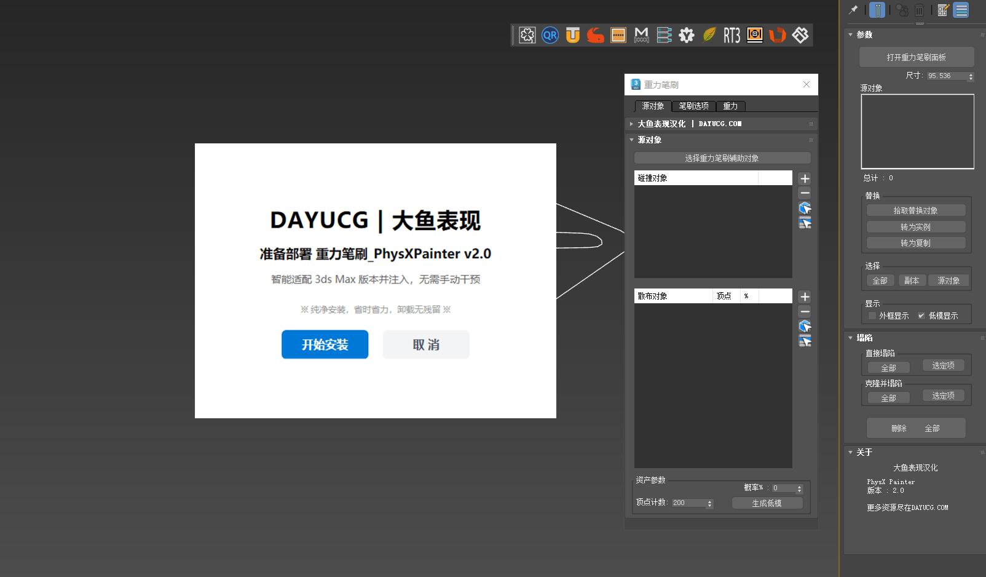Click the 生成低模 button
The width and height of the screenshot is (986, 577).
[767, 503]
